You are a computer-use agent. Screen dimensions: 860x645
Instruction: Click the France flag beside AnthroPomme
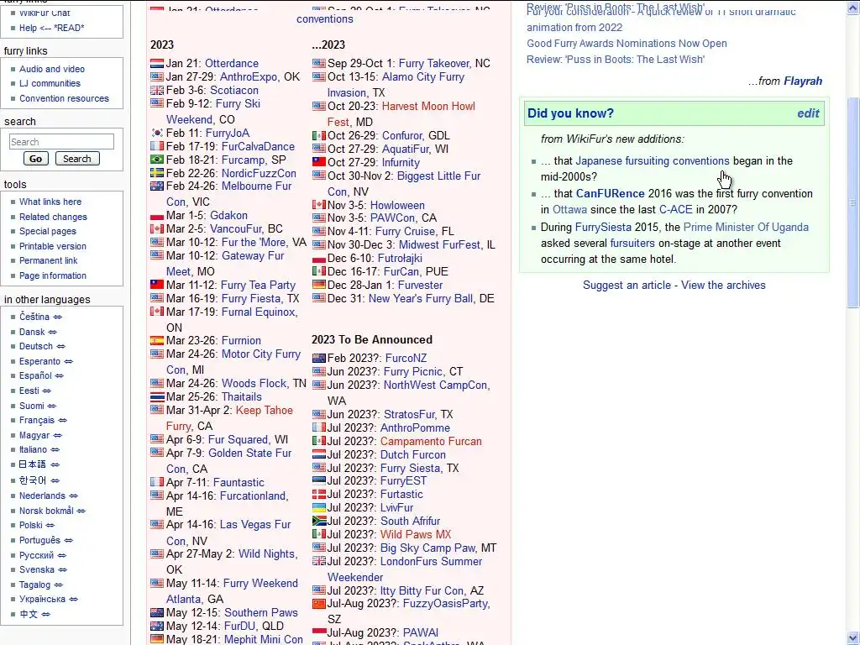tap(318, 427)
